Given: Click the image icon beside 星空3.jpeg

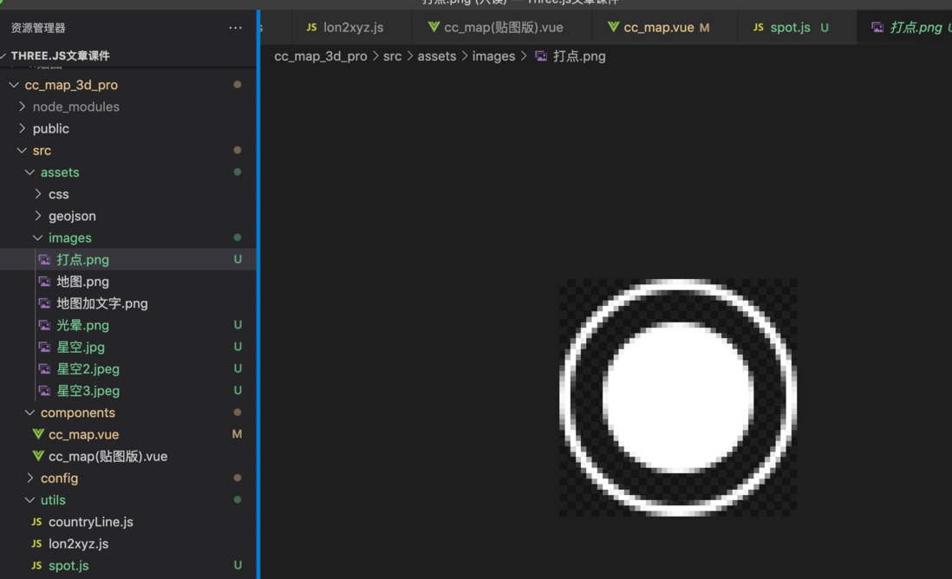Looking at the screenshot, I should coord(44,391).
